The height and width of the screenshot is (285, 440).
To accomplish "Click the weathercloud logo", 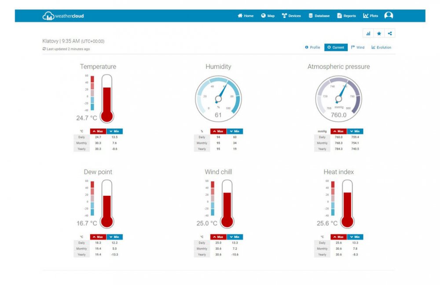I will pos(63,16).
